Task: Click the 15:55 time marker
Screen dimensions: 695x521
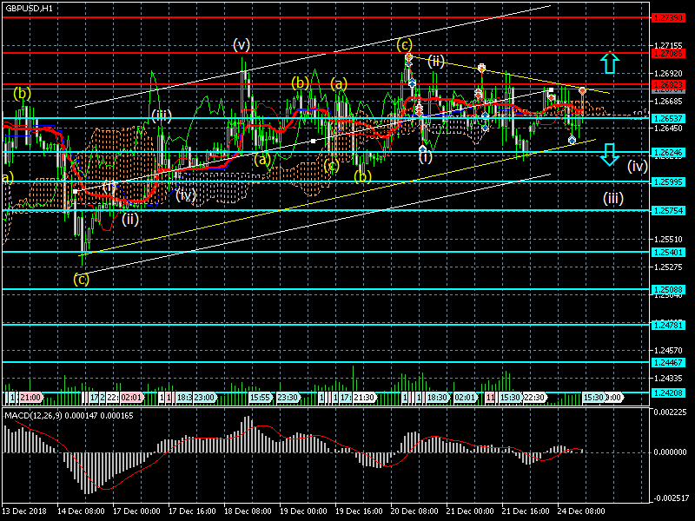Action: [260, 397]
